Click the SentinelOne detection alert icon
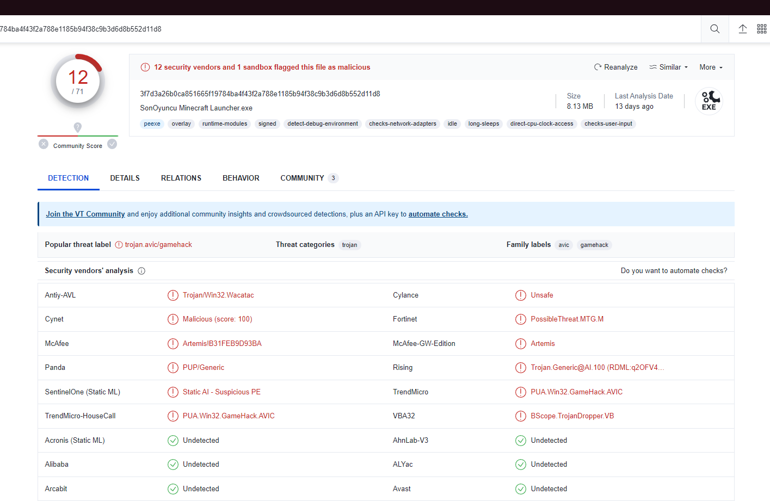 pos(173,392)
